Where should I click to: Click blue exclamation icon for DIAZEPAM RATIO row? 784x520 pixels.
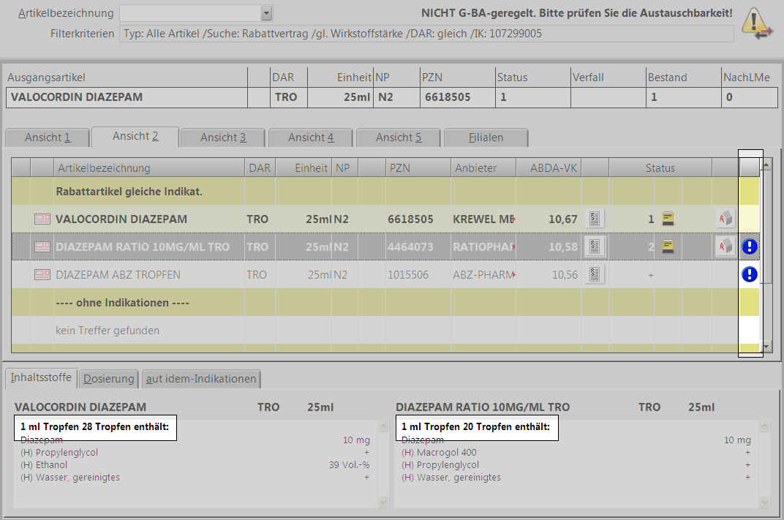click(749, 247)
